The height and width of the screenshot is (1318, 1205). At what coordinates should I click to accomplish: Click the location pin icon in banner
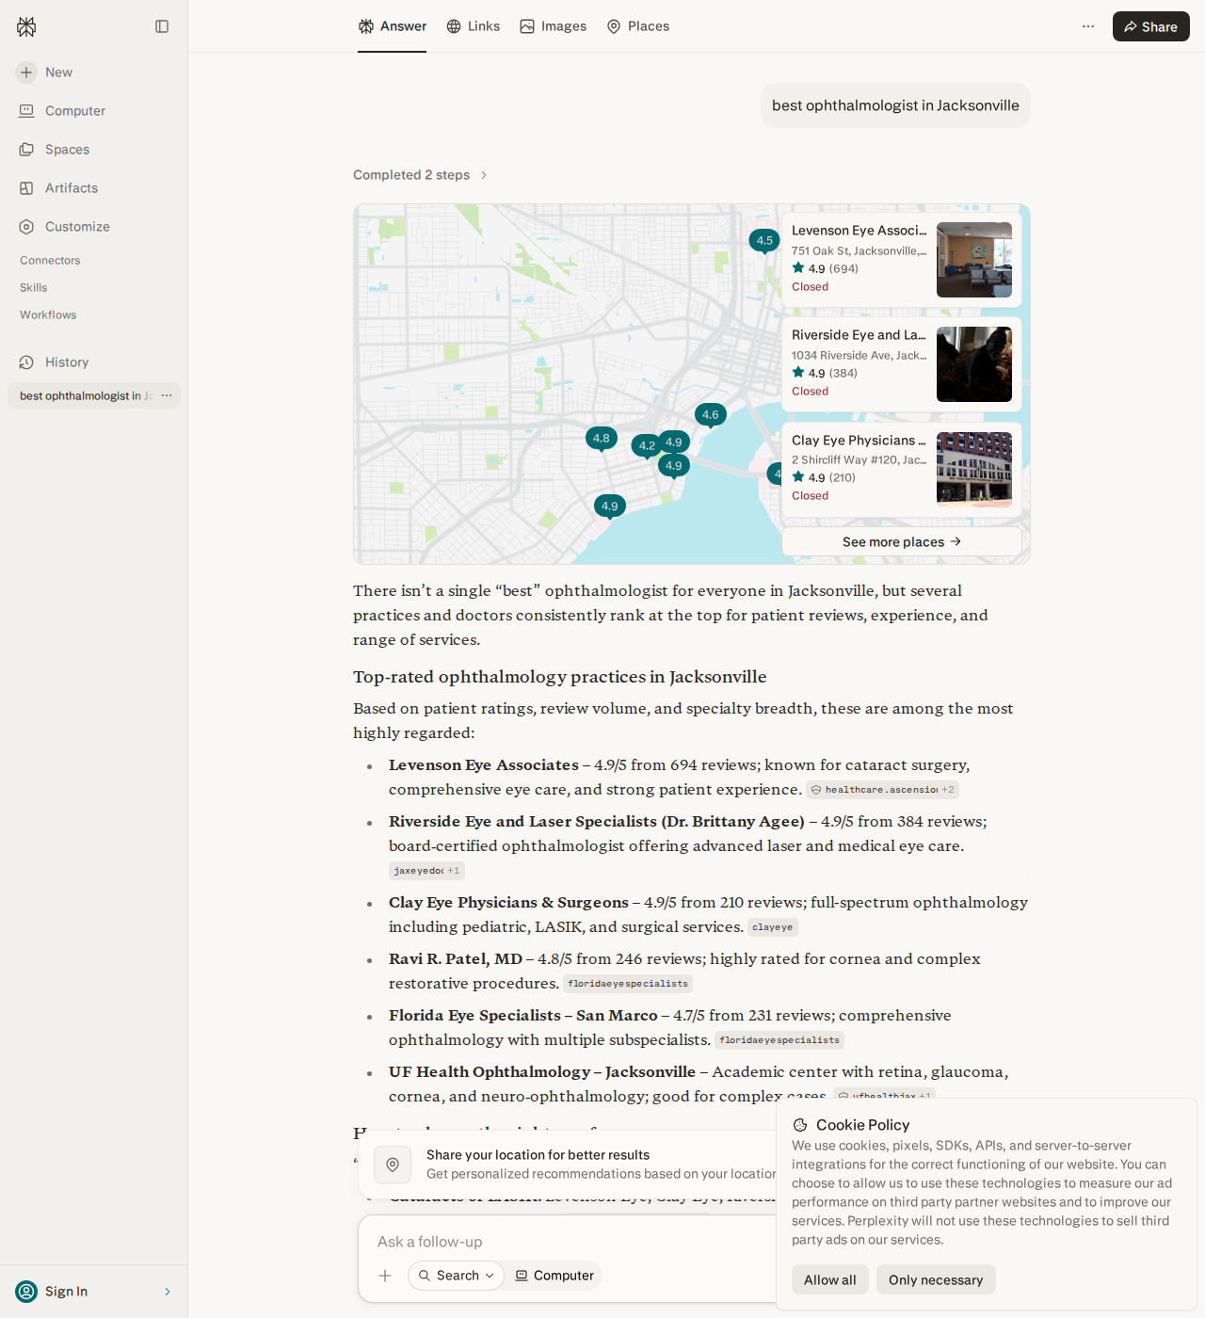(393, 1165)
